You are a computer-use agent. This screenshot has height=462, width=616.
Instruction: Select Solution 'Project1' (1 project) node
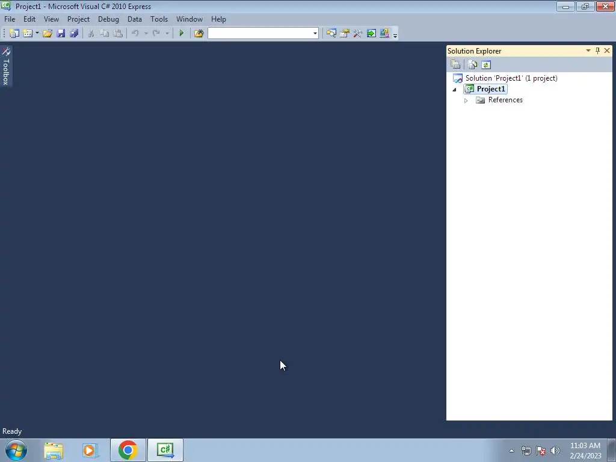point(511,78)
